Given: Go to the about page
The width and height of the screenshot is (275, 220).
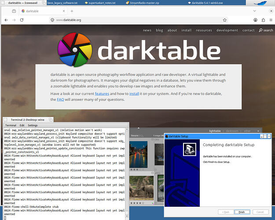Looking at the screenshot, I should tap(172, 30).
